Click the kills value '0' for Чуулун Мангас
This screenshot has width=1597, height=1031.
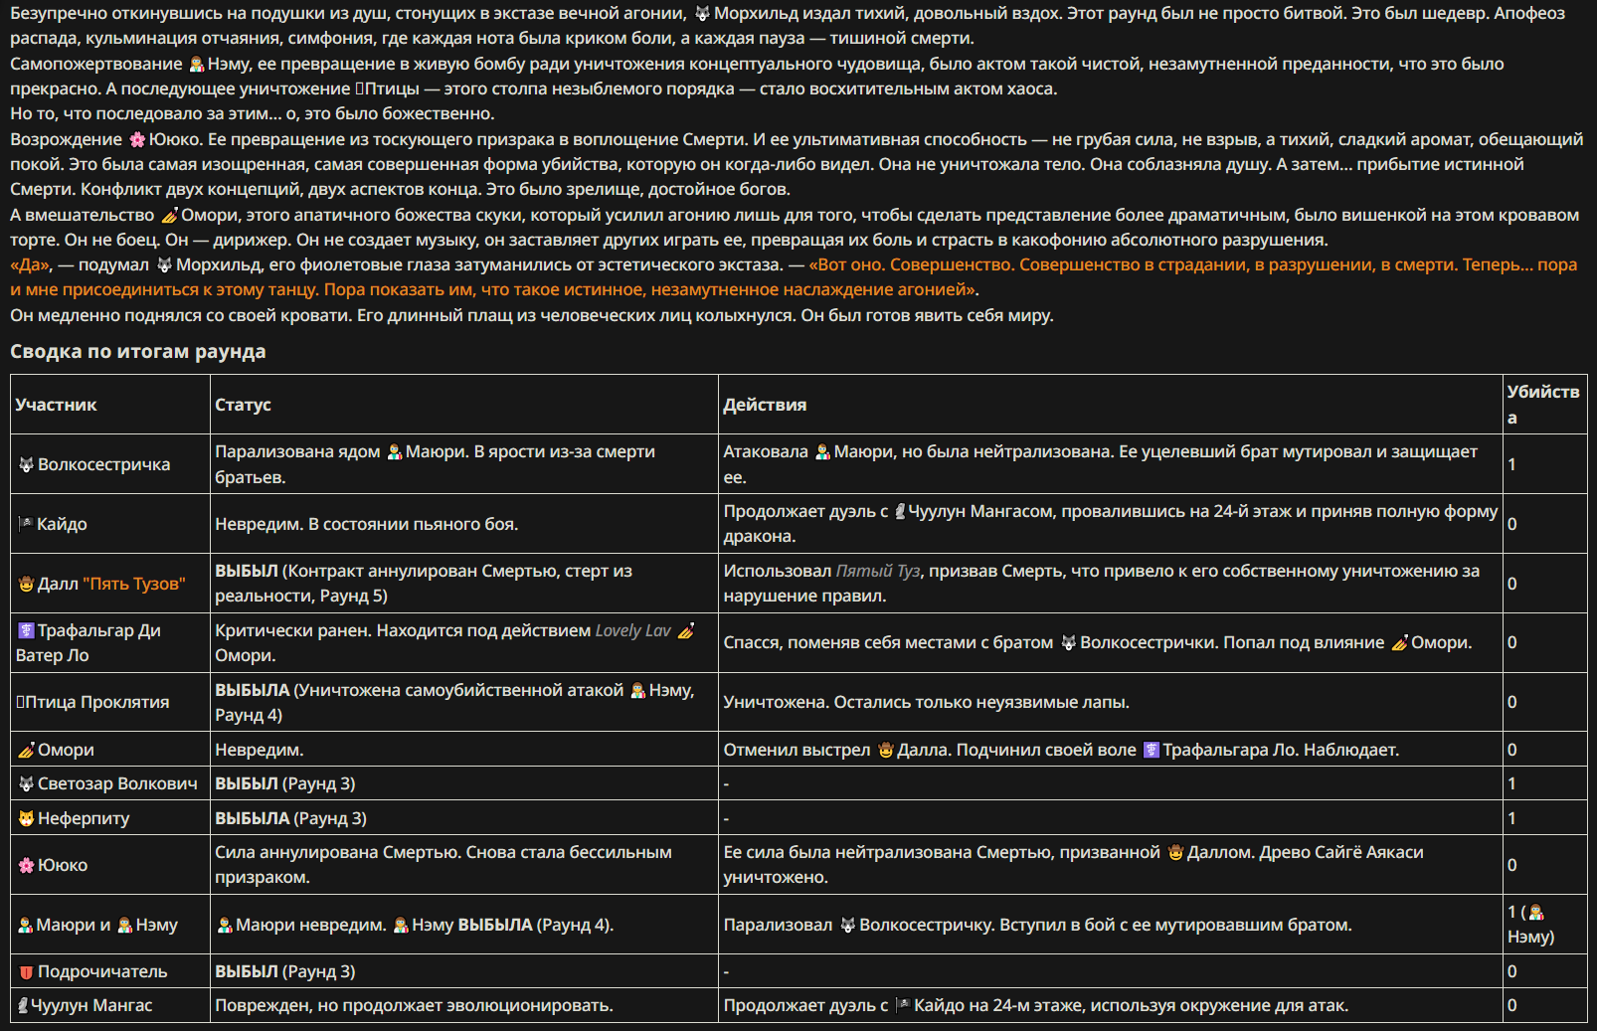[1511, 1005]
